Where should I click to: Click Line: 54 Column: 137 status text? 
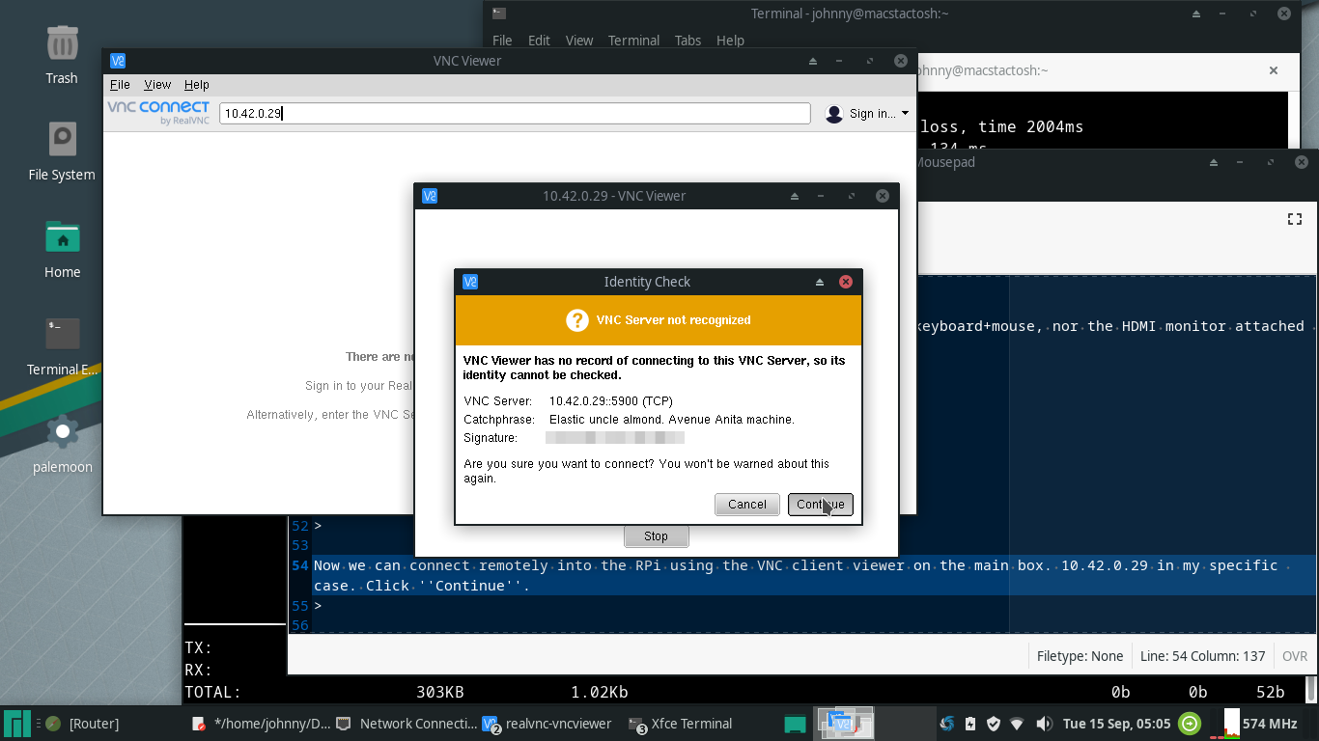pyautogui.click(x=1202, y=656)
